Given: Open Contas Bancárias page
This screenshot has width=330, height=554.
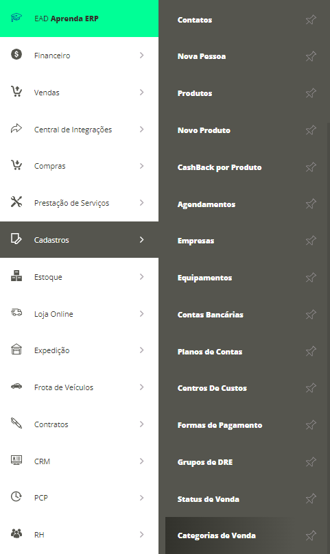Looking at the screenshot, I should click(211, 315).
